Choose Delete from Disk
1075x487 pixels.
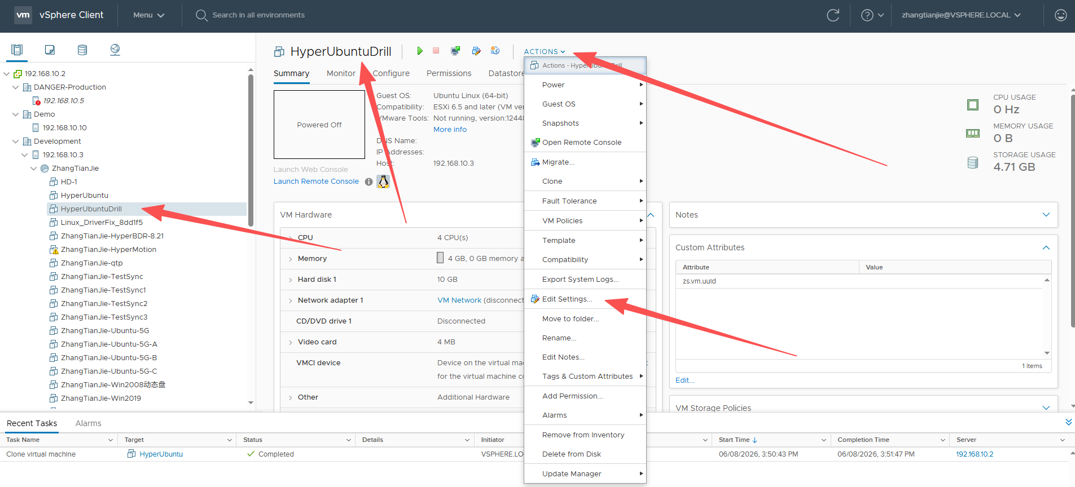[x=585, y=454]
